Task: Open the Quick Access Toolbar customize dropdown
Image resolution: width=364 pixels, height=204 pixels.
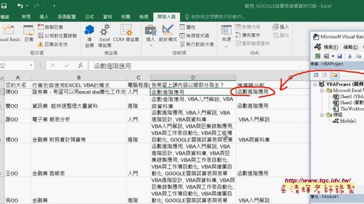Action: pos(54,6)
